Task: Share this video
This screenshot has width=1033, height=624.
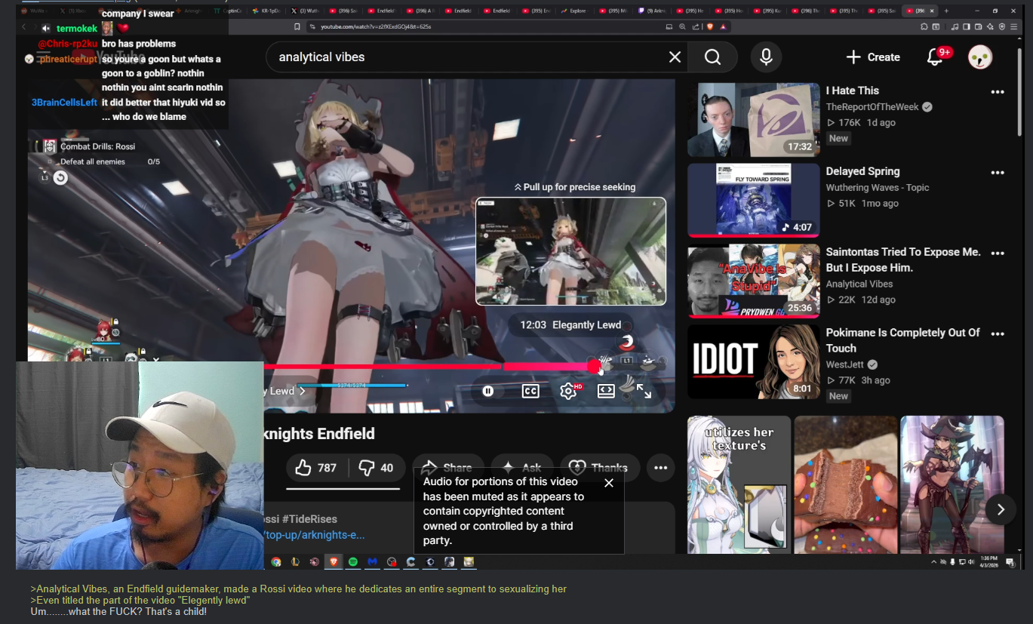Action: click(447, 468)
